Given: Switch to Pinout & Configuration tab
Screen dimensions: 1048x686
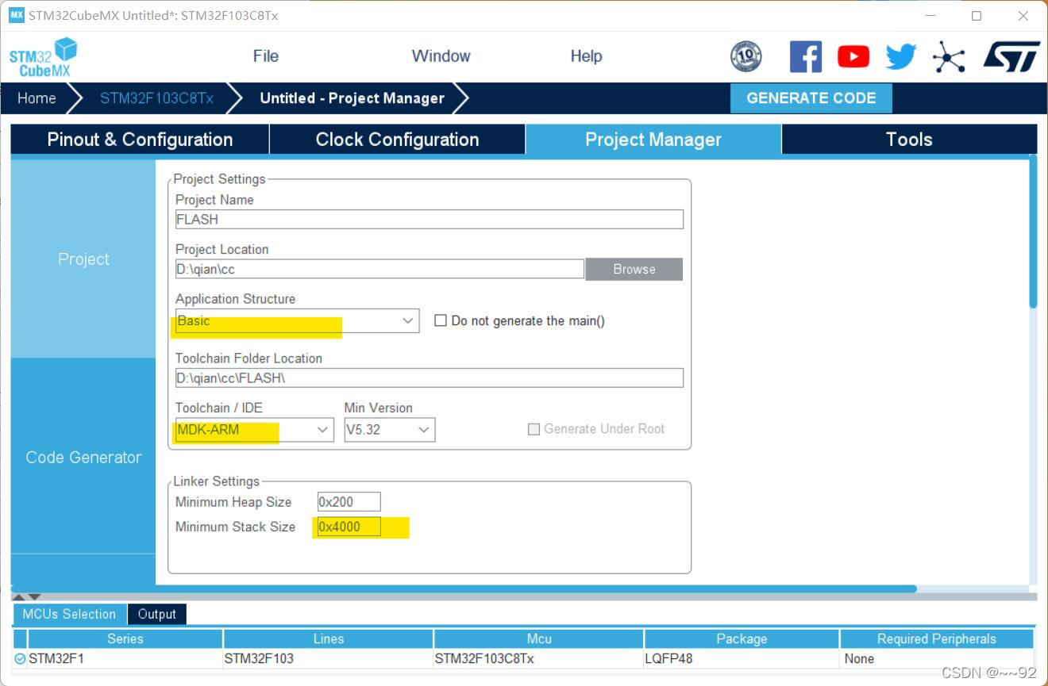Looking at the screenshot, I should (x=140, y=140).
